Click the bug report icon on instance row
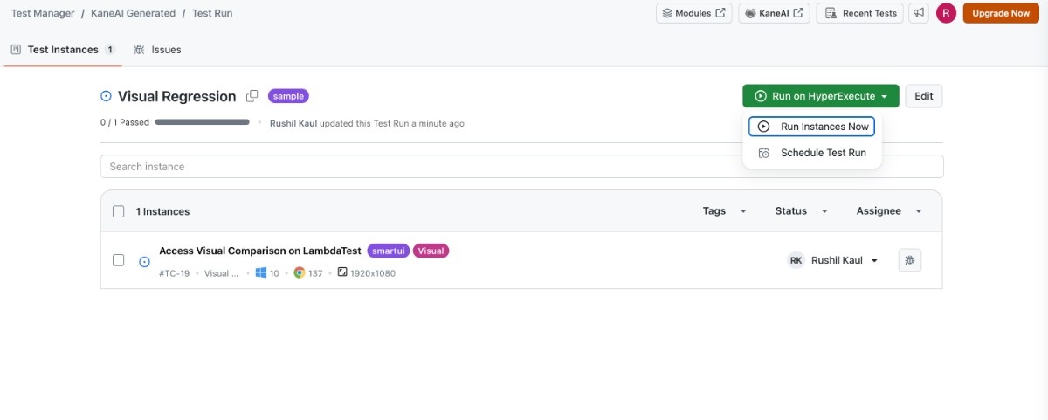1048x420 pixels. click(x=910, y=260)
